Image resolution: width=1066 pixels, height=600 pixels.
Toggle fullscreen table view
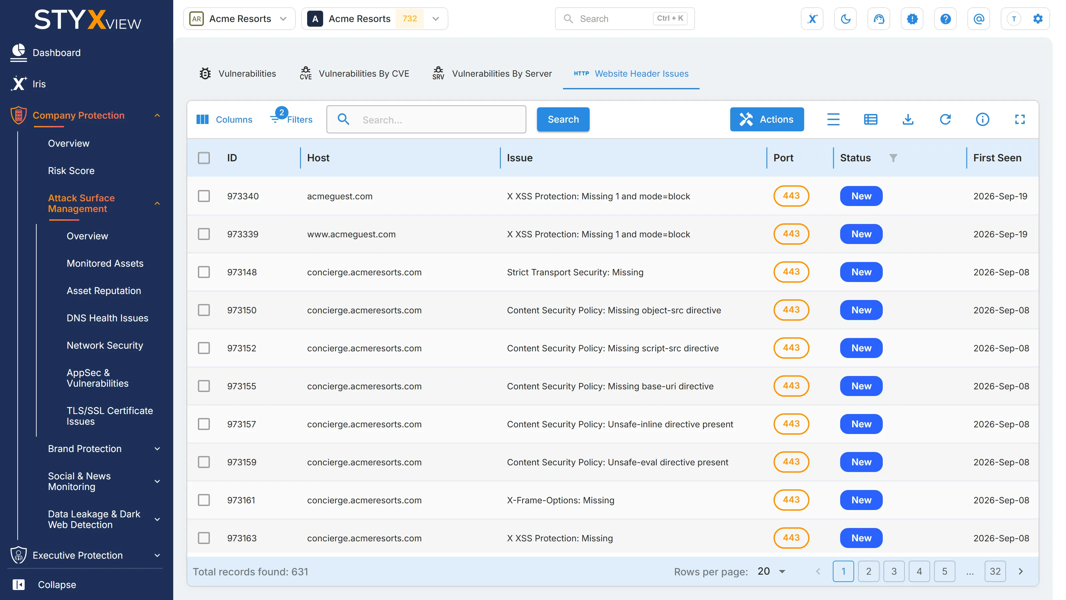coord(1020,119)
